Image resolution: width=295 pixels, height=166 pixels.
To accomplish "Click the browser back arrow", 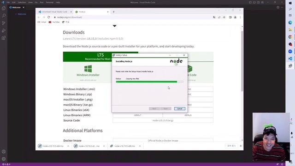I will point(39,17).
